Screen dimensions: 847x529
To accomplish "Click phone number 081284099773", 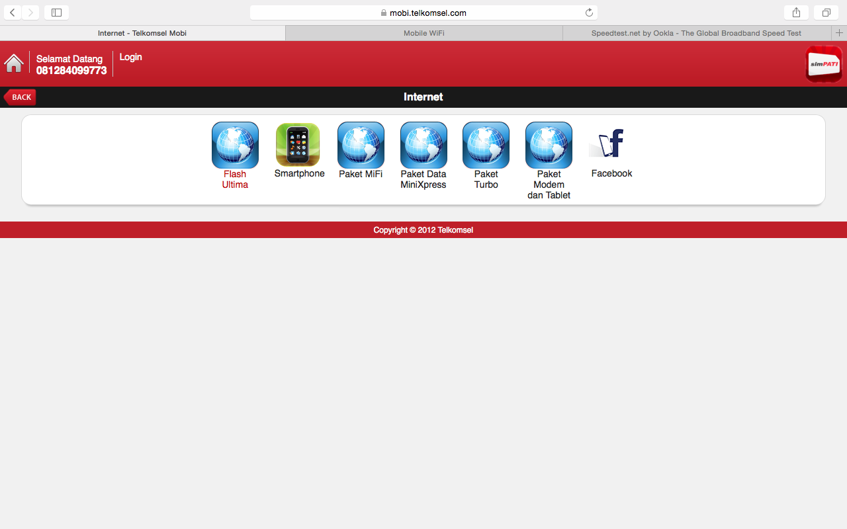I will [71, 71].
